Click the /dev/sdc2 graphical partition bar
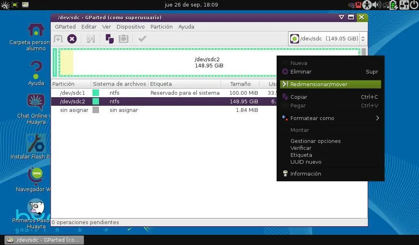This screenshot has width=419, height=245. [x=209, y=62]
